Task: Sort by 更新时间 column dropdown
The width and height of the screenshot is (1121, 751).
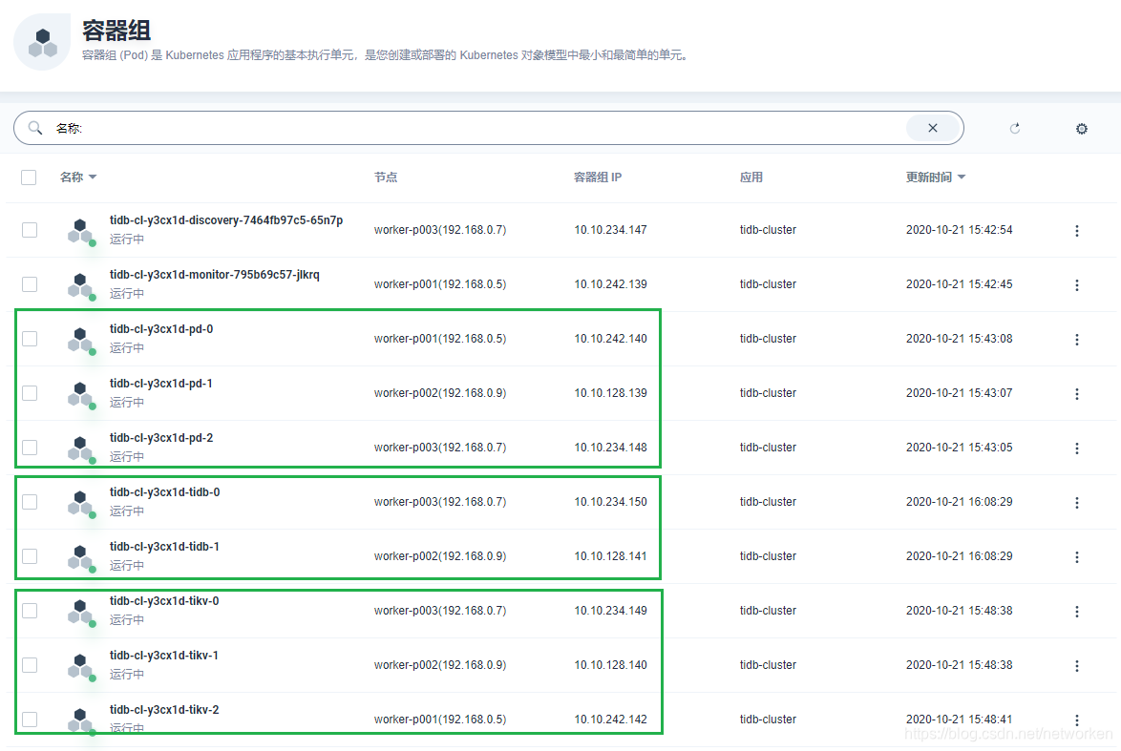Action: point(936,177)
